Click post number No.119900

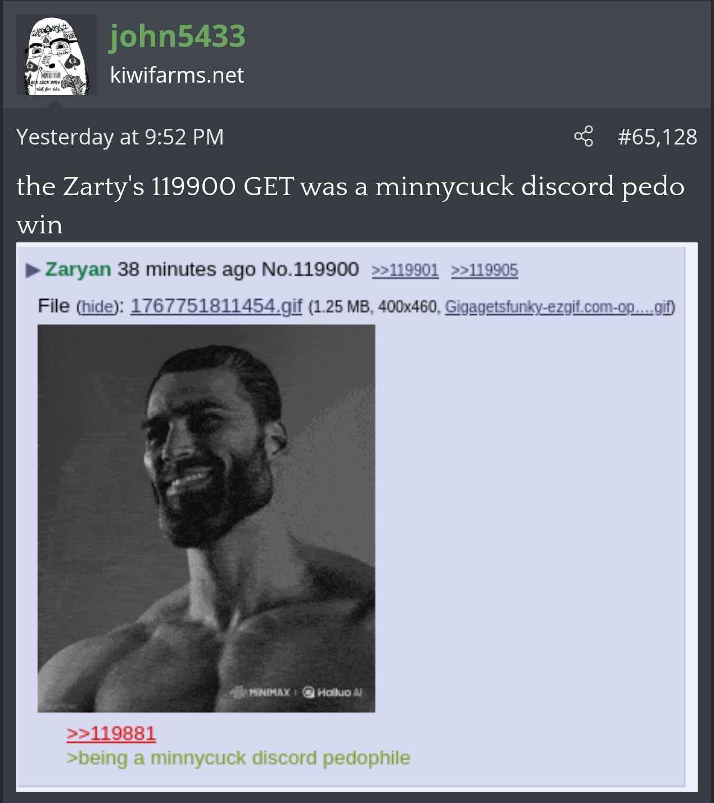tap(310, 269)
